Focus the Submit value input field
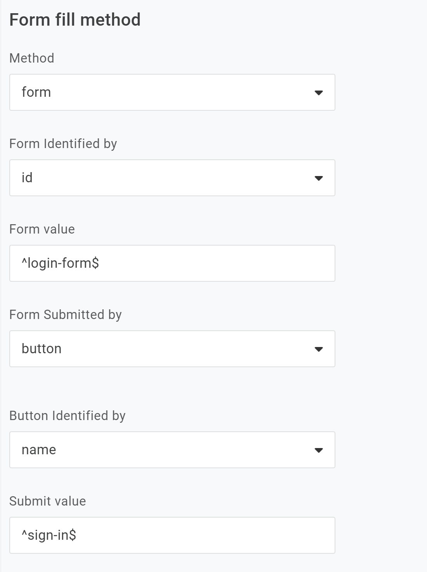This screenshot has height=572, width=427. pyautogui.click(x=172, y=535)
